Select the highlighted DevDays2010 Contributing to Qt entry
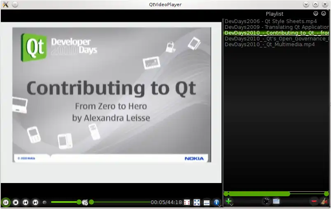The width and height of the screenshot is (331, 209). point(276,33)
